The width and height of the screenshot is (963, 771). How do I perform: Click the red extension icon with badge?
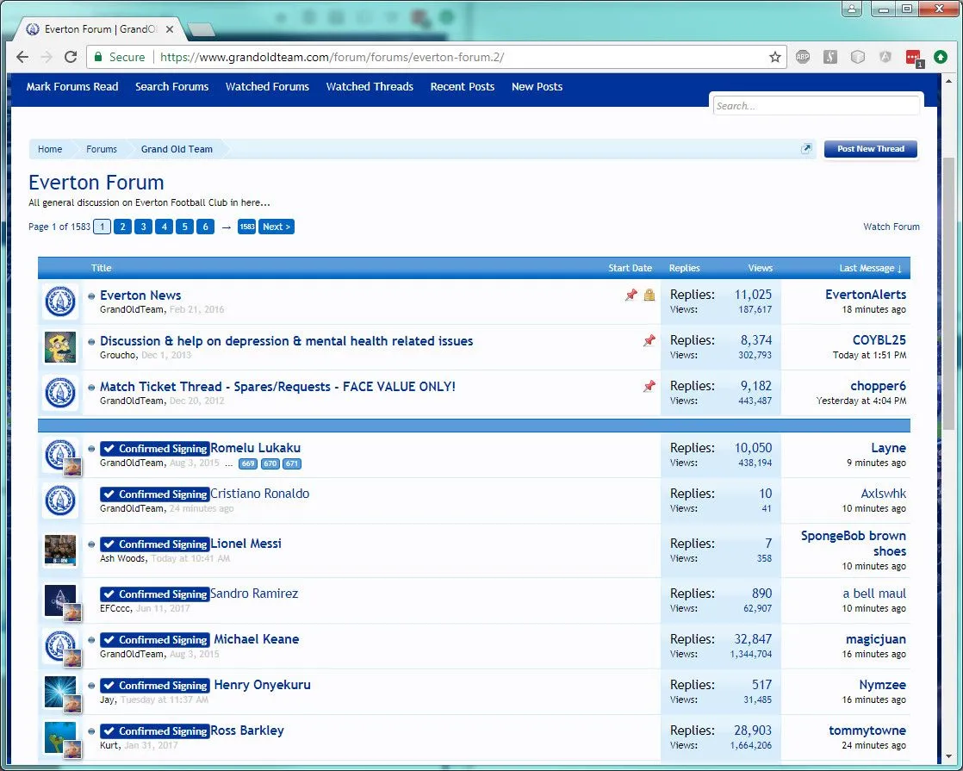(913, 58)
